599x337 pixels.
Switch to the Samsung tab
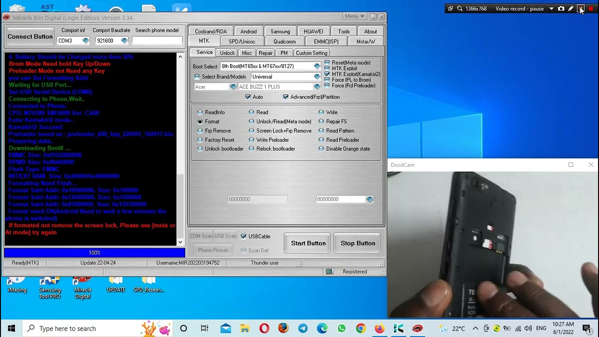tap(280, 31)
